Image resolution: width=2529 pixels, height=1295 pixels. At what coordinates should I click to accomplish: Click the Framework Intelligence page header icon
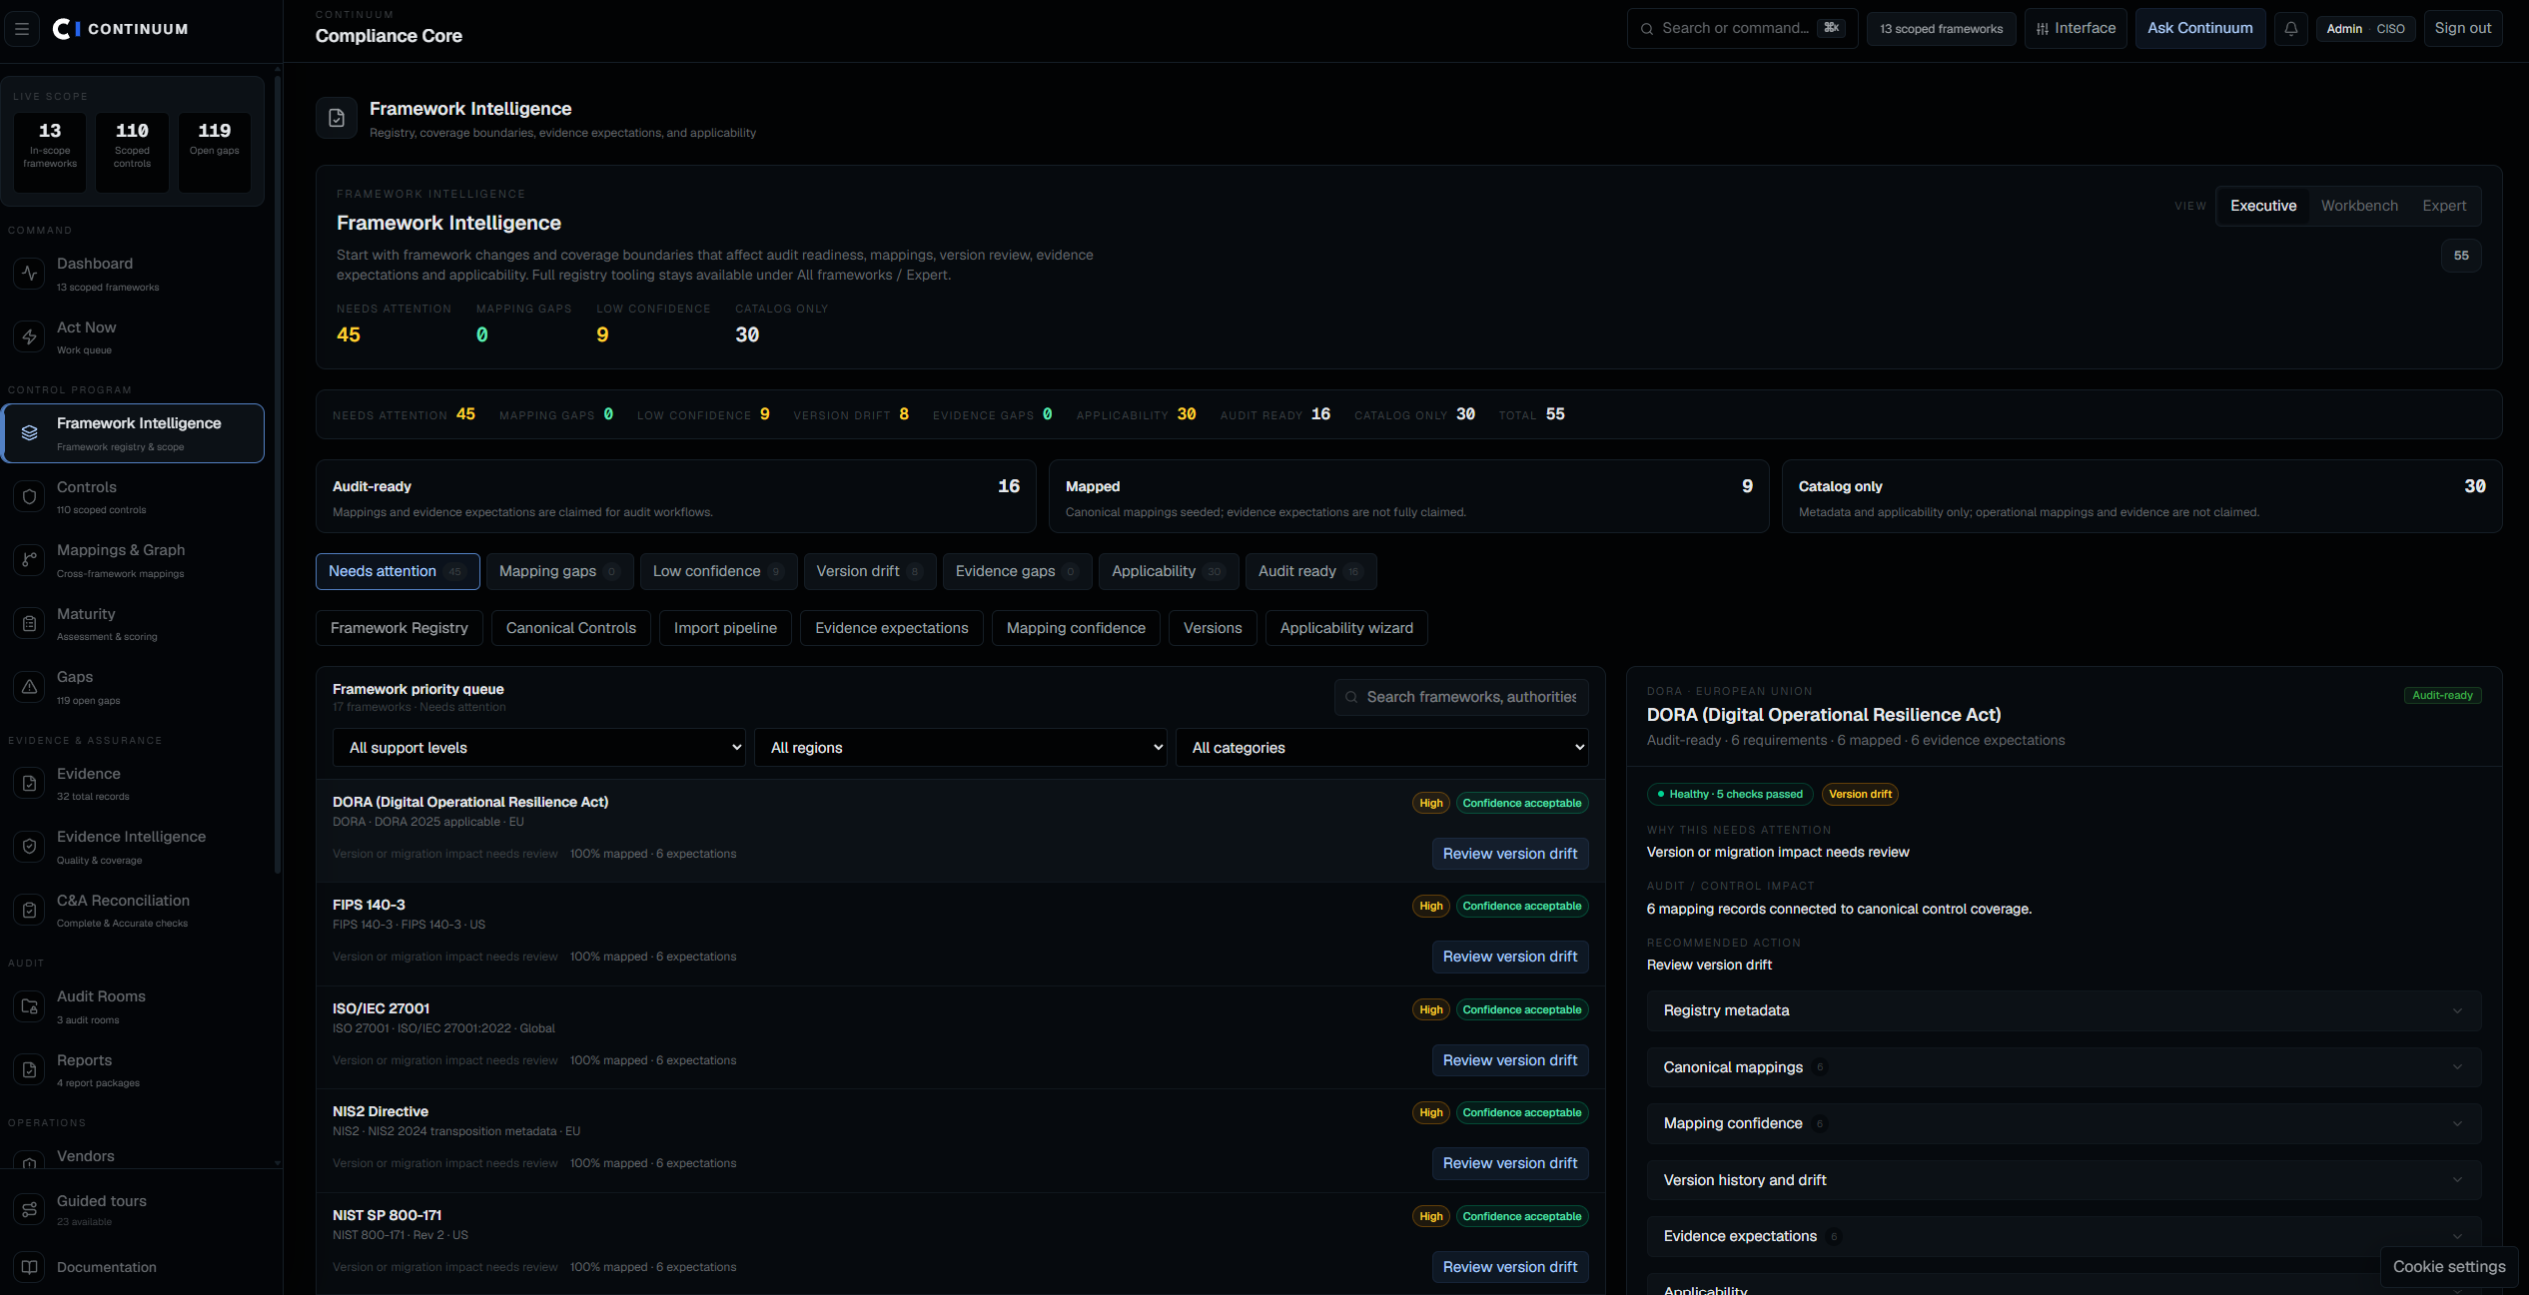point(337,118)
